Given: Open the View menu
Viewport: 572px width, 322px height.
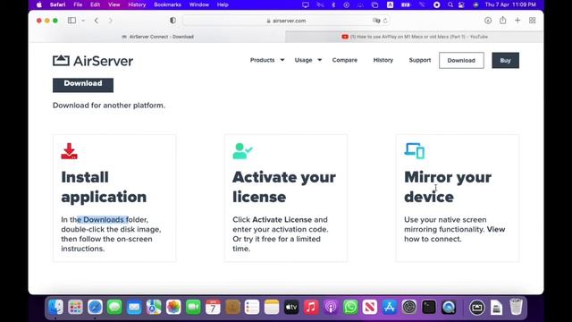Looking at the screenshot, I should 114,4.
